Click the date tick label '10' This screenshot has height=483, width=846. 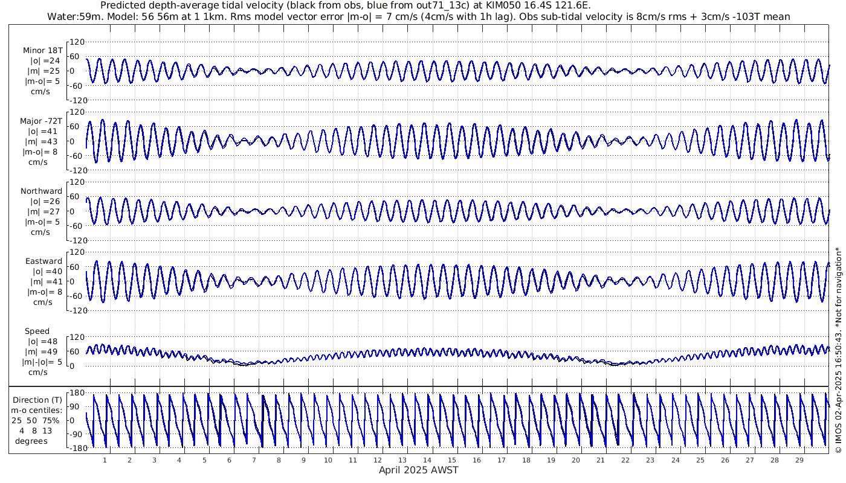click(328, 460)
